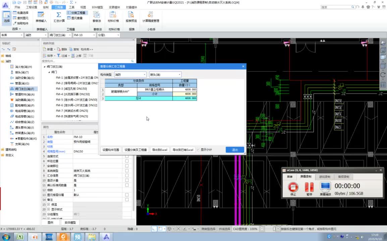Tick the checkbox in the 图元楼层归属 row
Screen dimensions: 387x241
click(127, 195)
